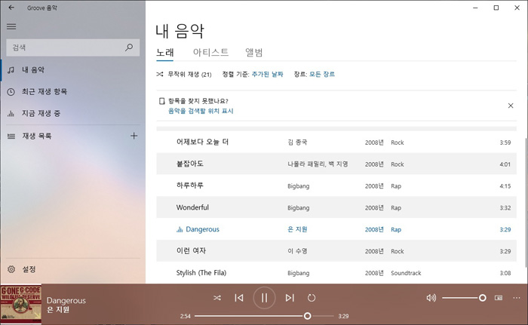Open more options ellipsis in player
This screenshot has height=325, width=528.
(517, 298)
